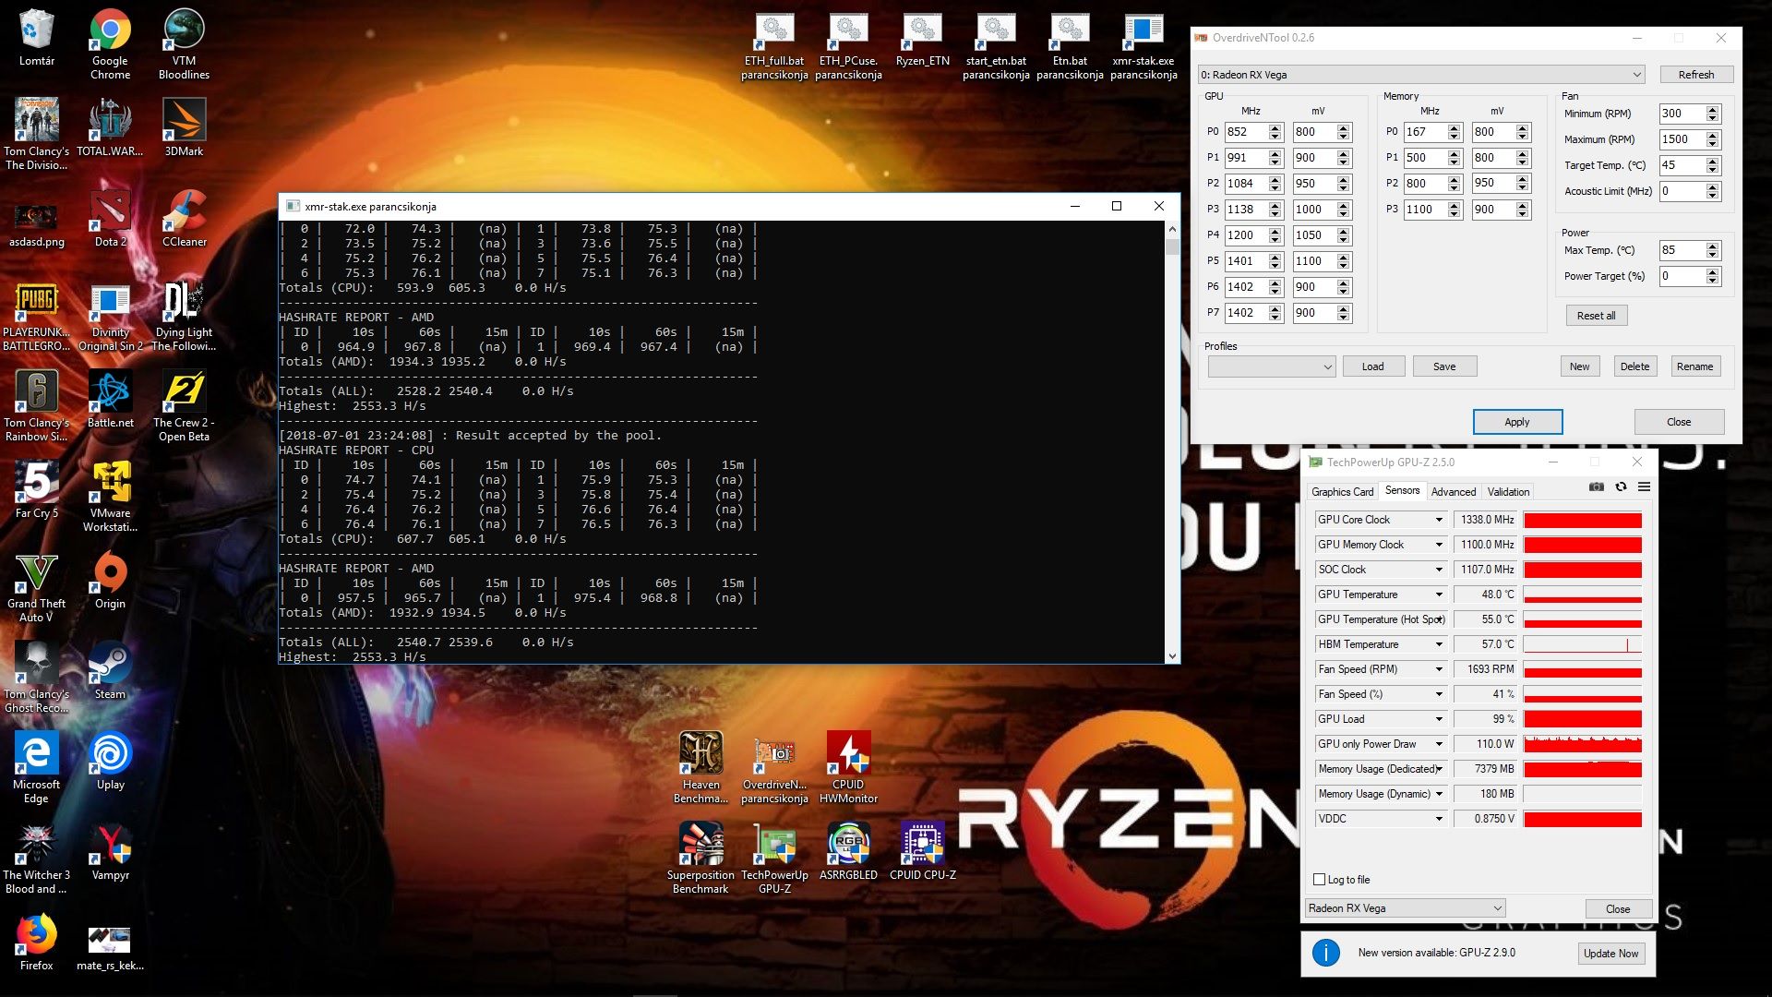
Task: Open TechPowerUp GPU-Z desktop shortcut
Action: pos(774,859)
